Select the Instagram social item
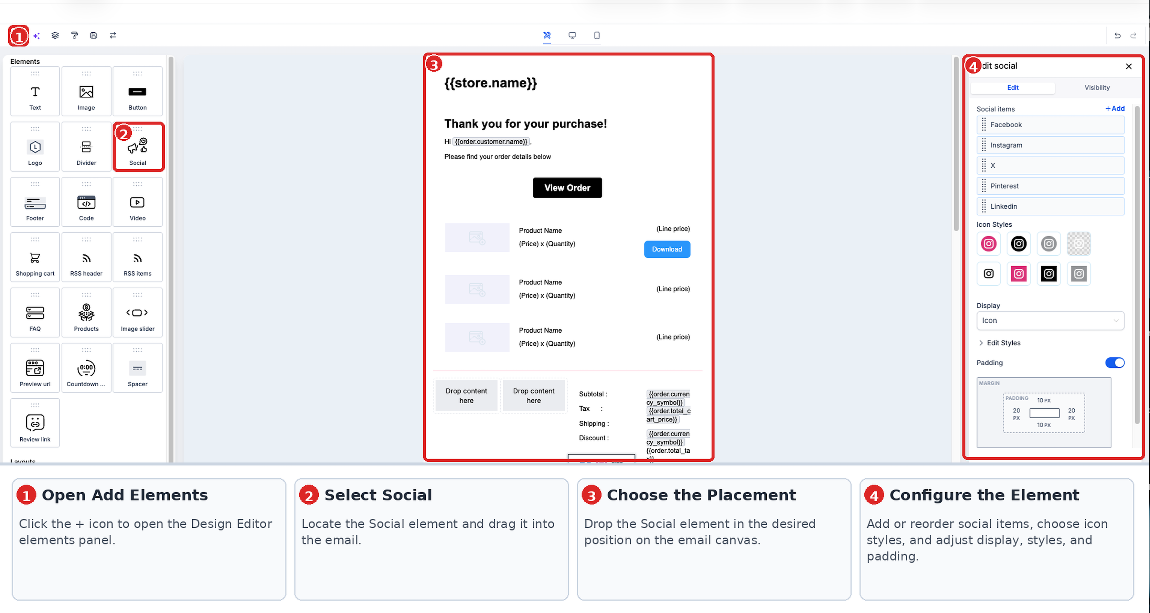Image resolution: width=1150 pixels, height=613 pixels. coord(1051,146)
